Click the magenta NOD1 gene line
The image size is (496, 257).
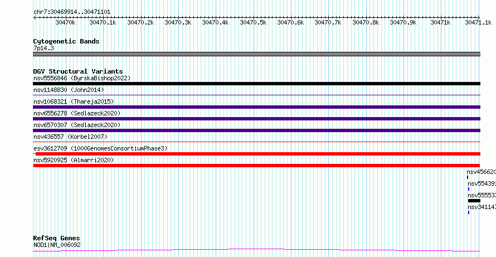(x=256, y=250)
